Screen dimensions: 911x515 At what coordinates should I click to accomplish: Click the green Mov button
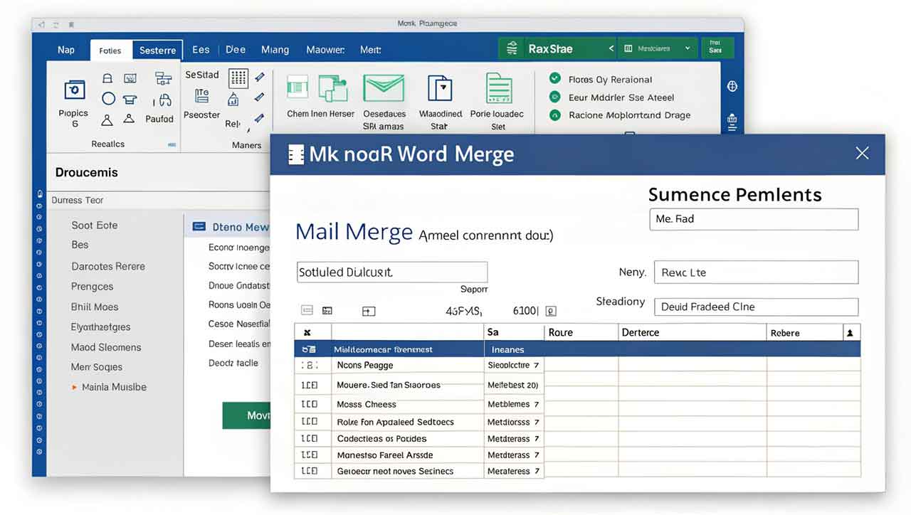pyautogui.click(x=247, y=415)
